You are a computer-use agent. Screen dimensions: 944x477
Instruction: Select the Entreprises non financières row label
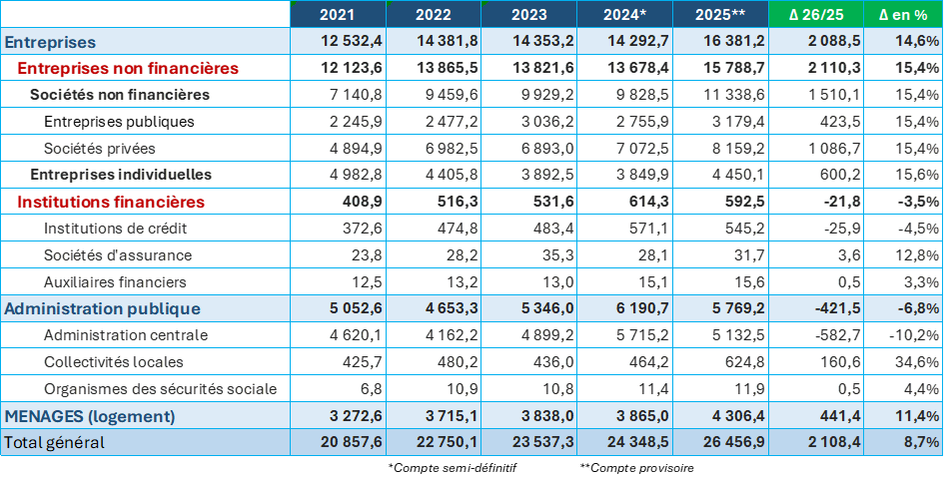point(128,69)
